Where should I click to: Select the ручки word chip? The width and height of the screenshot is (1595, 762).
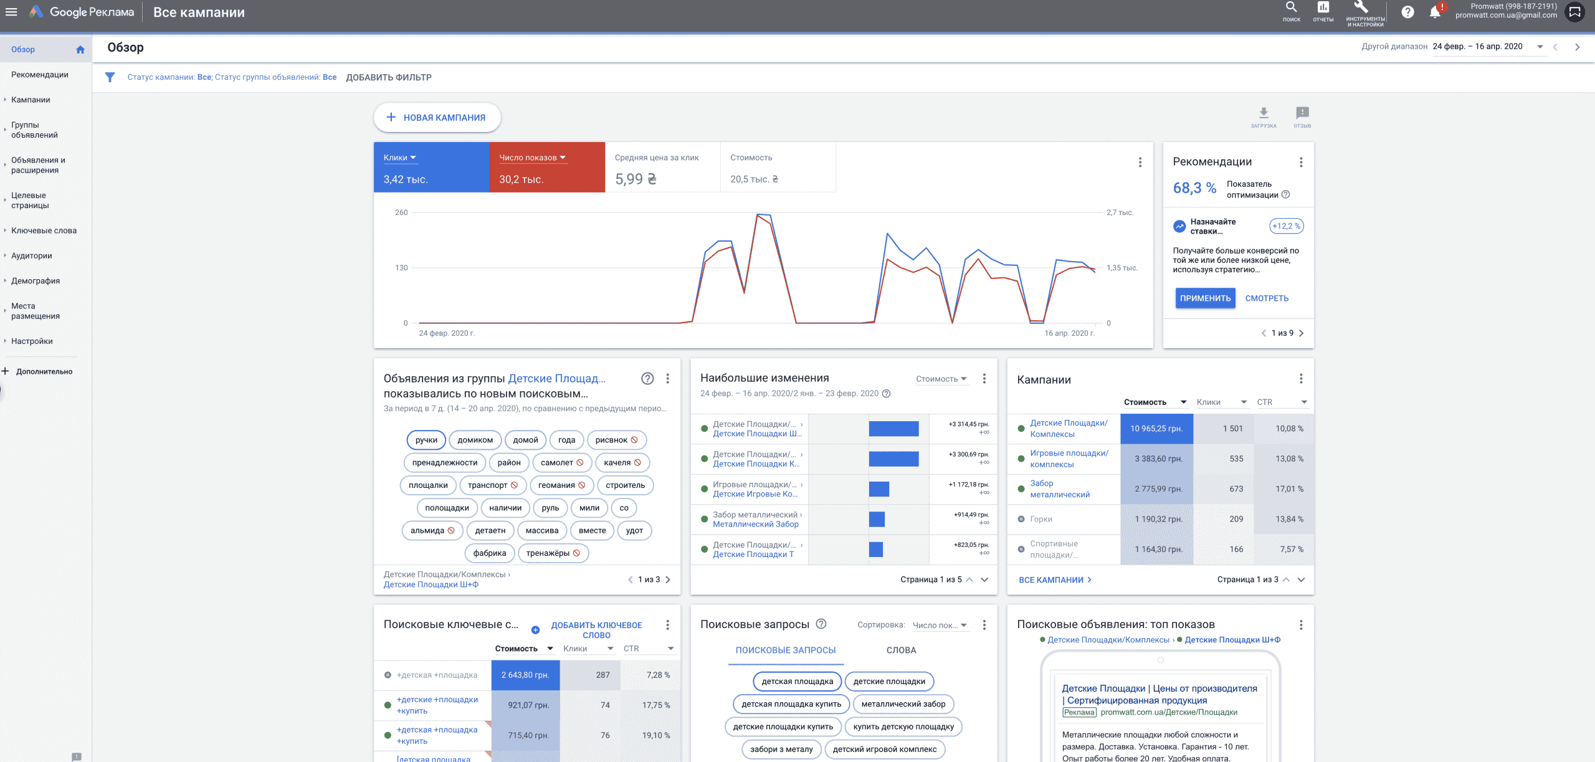(x=426, y=440)
